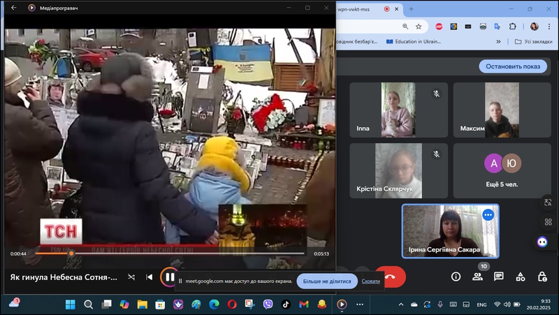Expand the hidden bookmarks chevron
The image size is (559, 315).
click(498, 41)
